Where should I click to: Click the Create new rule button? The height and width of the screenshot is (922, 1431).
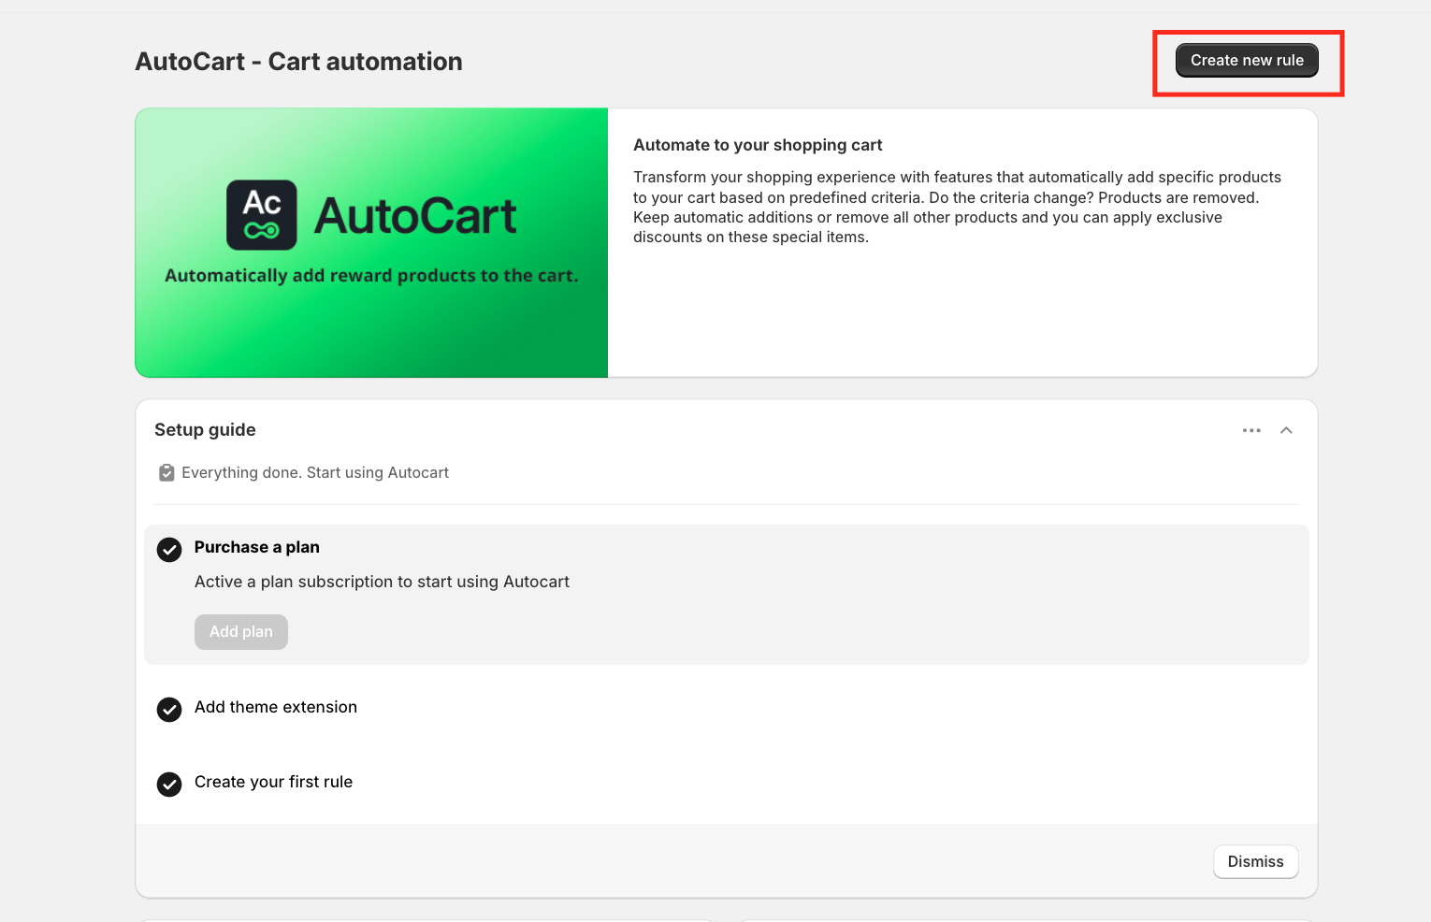click(1246, 61)
